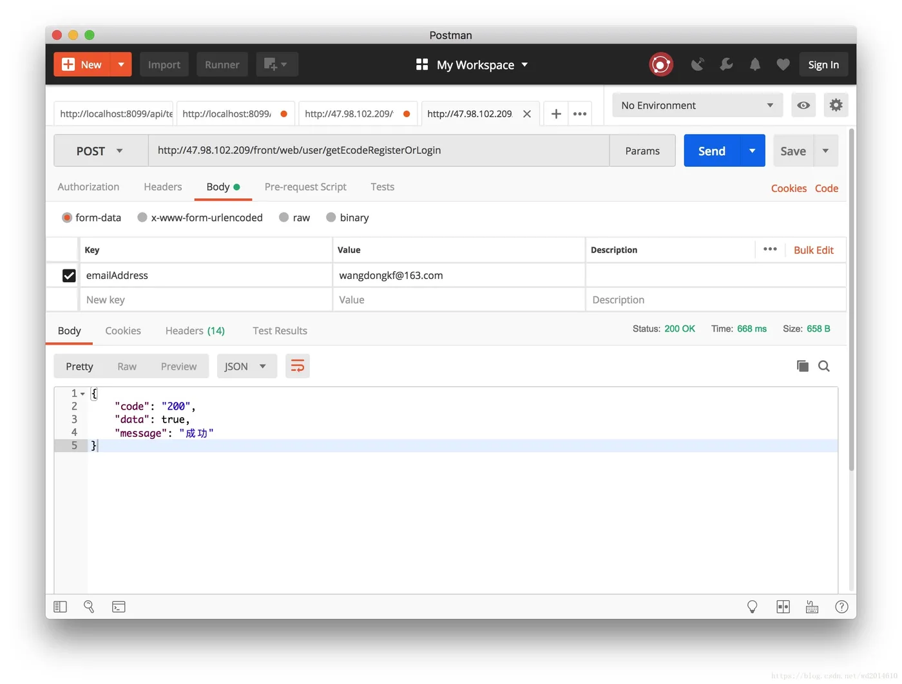This screenshot has height=684, width=902.
Task: Select raw body radio button
Action: pos(283,218)
